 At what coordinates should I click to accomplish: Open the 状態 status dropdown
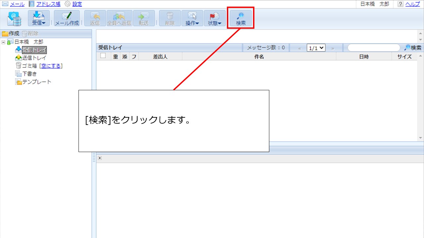pos(214,18)
